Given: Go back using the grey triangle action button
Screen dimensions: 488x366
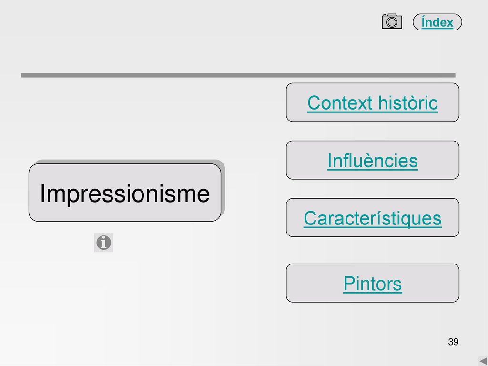Looking at the screenshot, I should (483, 361).
